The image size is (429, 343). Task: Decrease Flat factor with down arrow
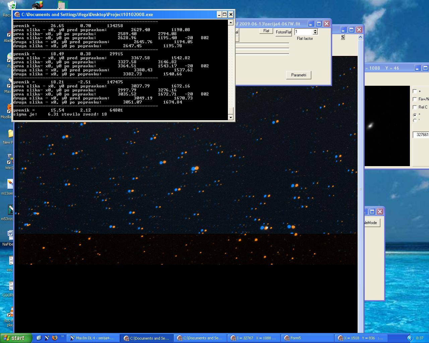click(315, 33)
